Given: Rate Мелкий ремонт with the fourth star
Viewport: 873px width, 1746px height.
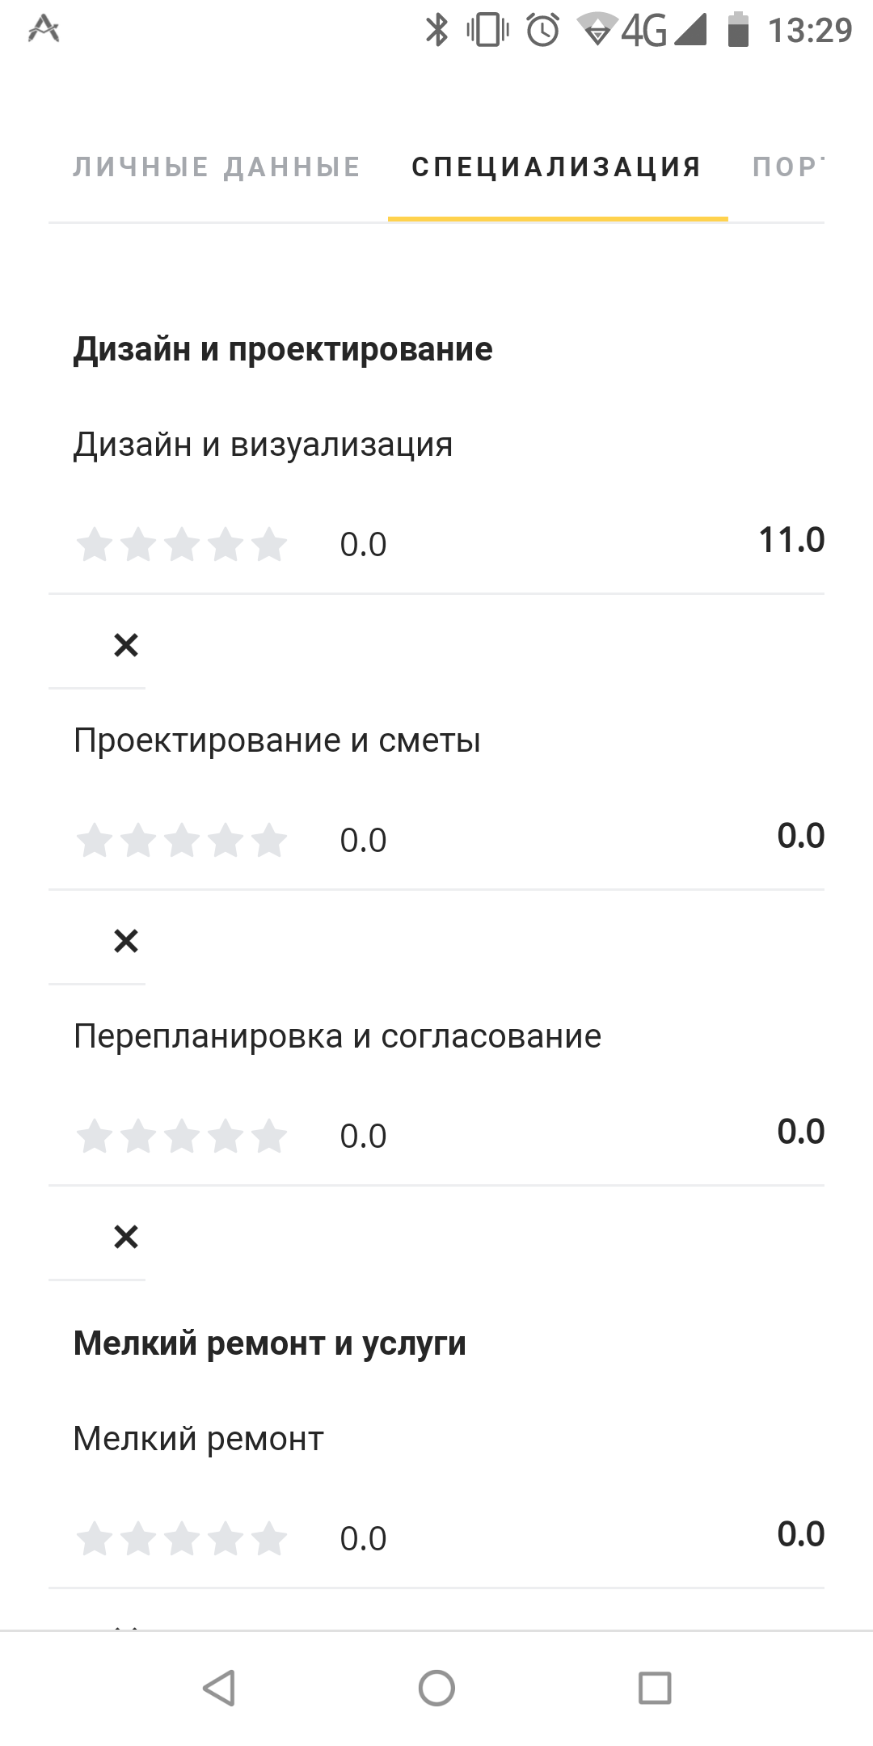Looking at the screenshot, I should click(226, 1539).
